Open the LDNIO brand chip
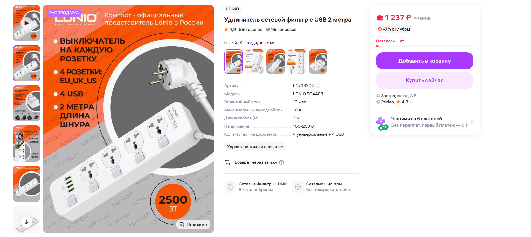Viewport: 531px width, 237px height. click(232, 9)
